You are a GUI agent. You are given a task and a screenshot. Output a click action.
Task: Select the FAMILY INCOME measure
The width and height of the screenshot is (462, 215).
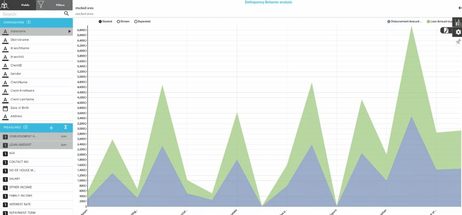point(36,196)
